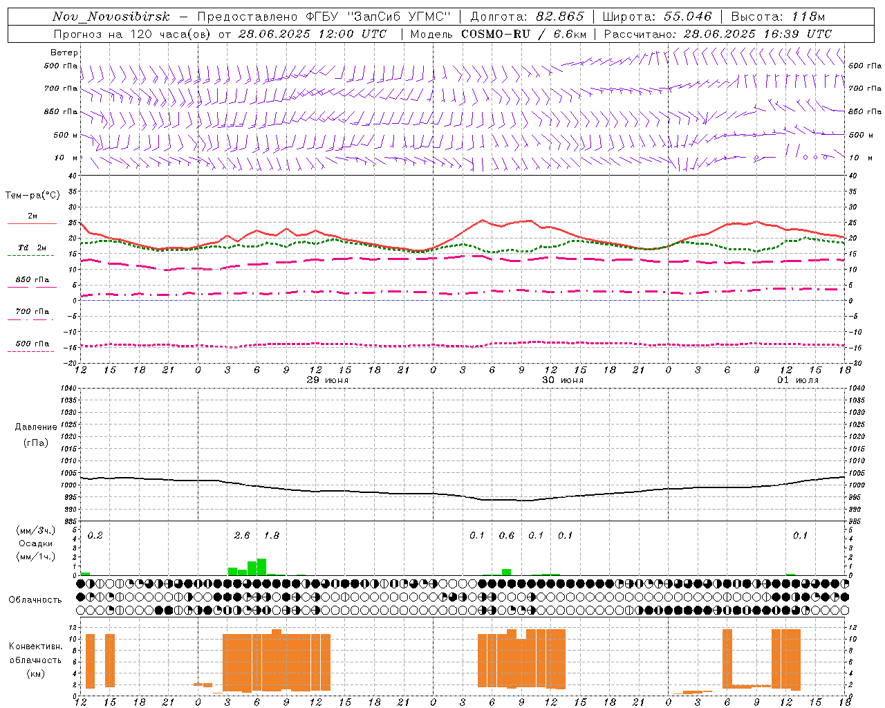Screen dimensions: 885x708
Task: Click the "(мм/3ч.)" unit label
Action: pyautogui.click(x=35, y=530)
